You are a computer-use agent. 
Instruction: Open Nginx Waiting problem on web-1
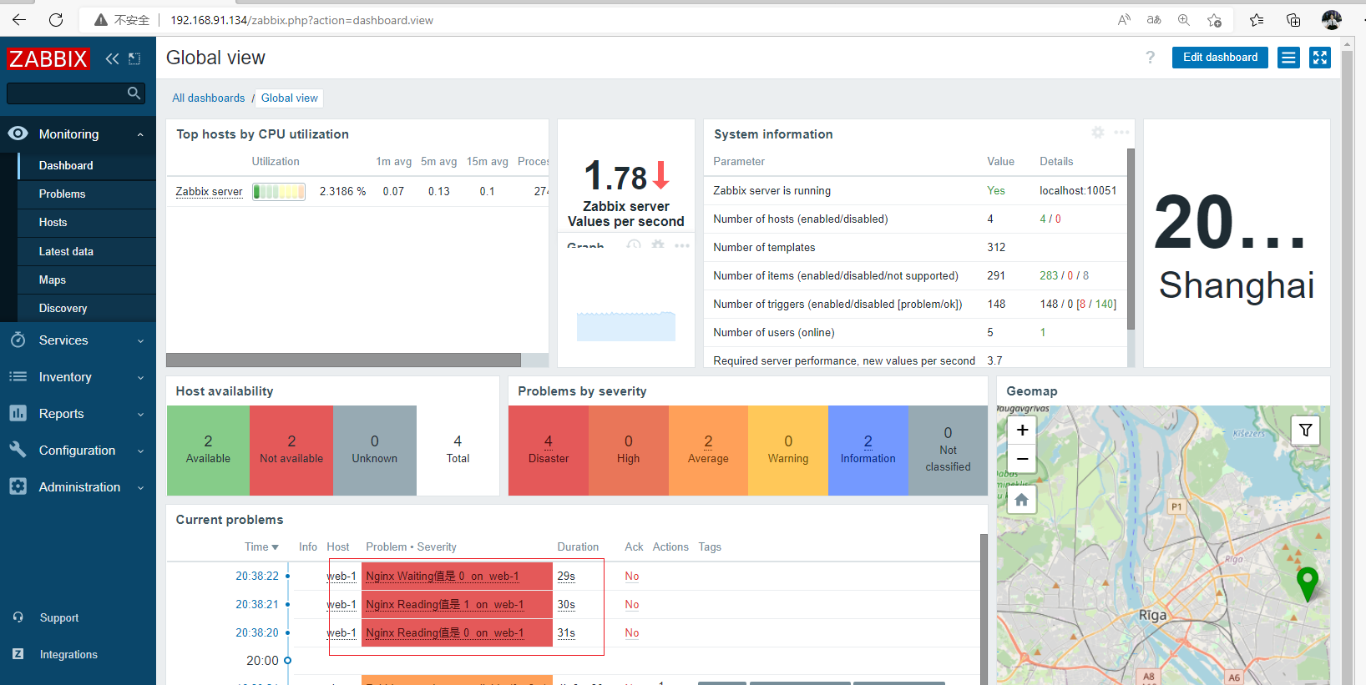point(443,576)
